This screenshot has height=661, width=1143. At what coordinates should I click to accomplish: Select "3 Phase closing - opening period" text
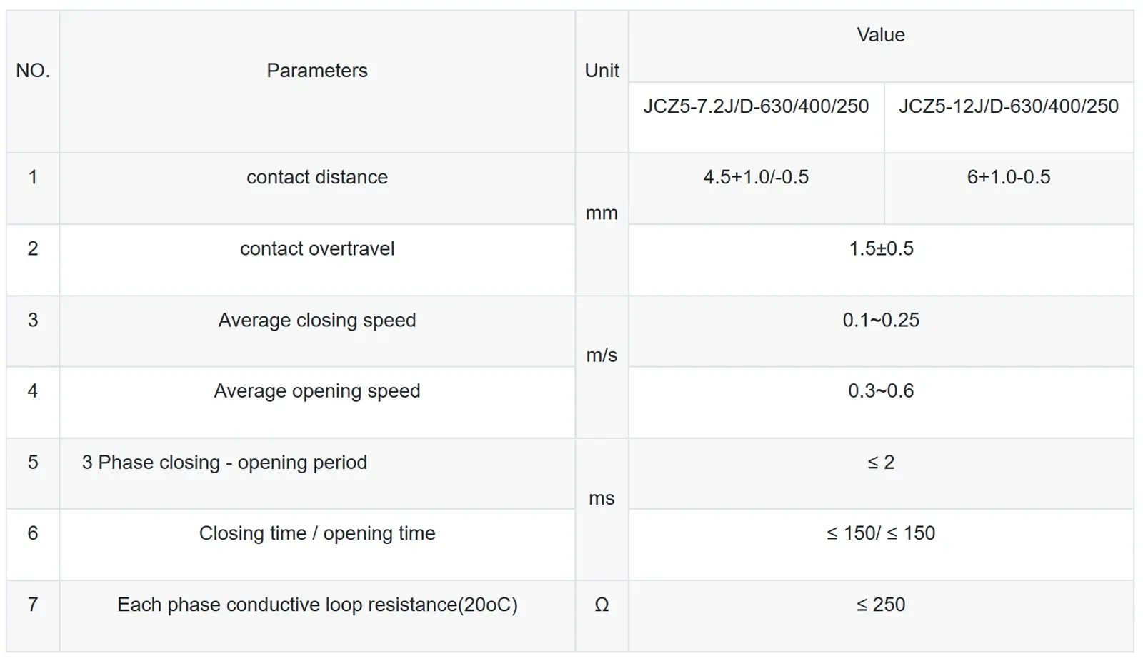224,463
